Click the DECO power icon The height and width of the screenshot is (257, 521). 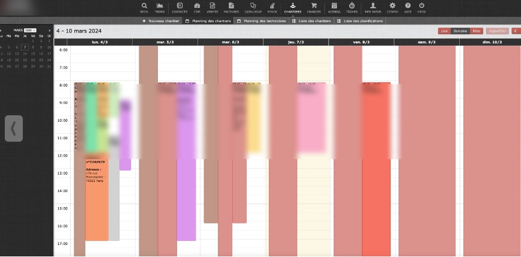(x=421, y=8)
